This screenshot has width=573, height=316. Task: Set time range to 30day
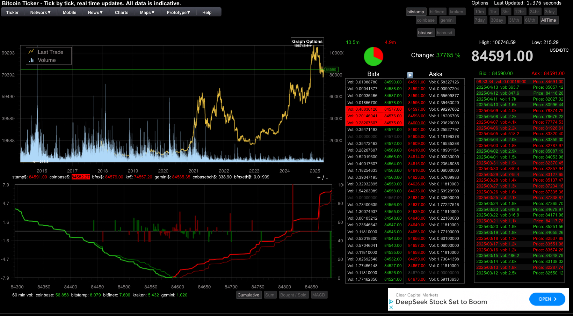pyautogui.click(x=497, y=20)
